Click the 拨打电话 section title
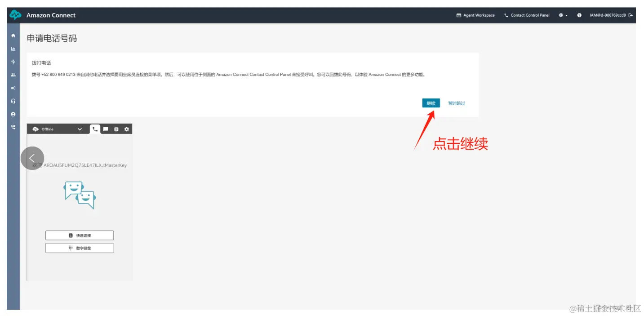Screen dimensions: 644x316 coord(41,63)
